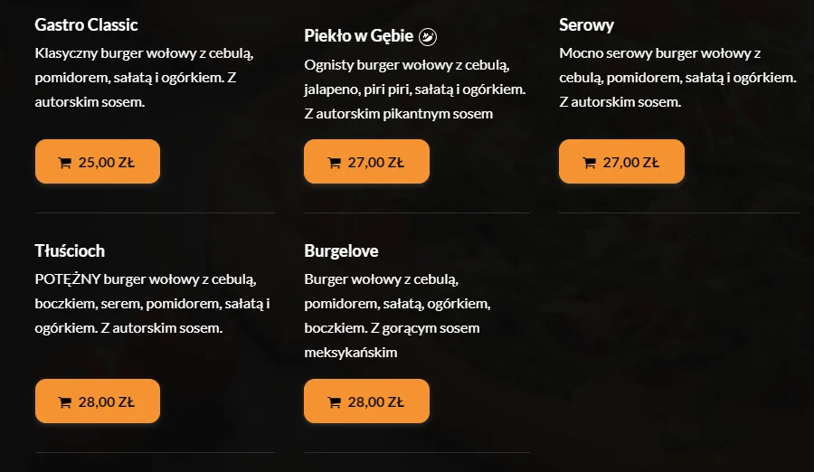
Task: Open the Burgelove burger heading
Action: (341, 250)
